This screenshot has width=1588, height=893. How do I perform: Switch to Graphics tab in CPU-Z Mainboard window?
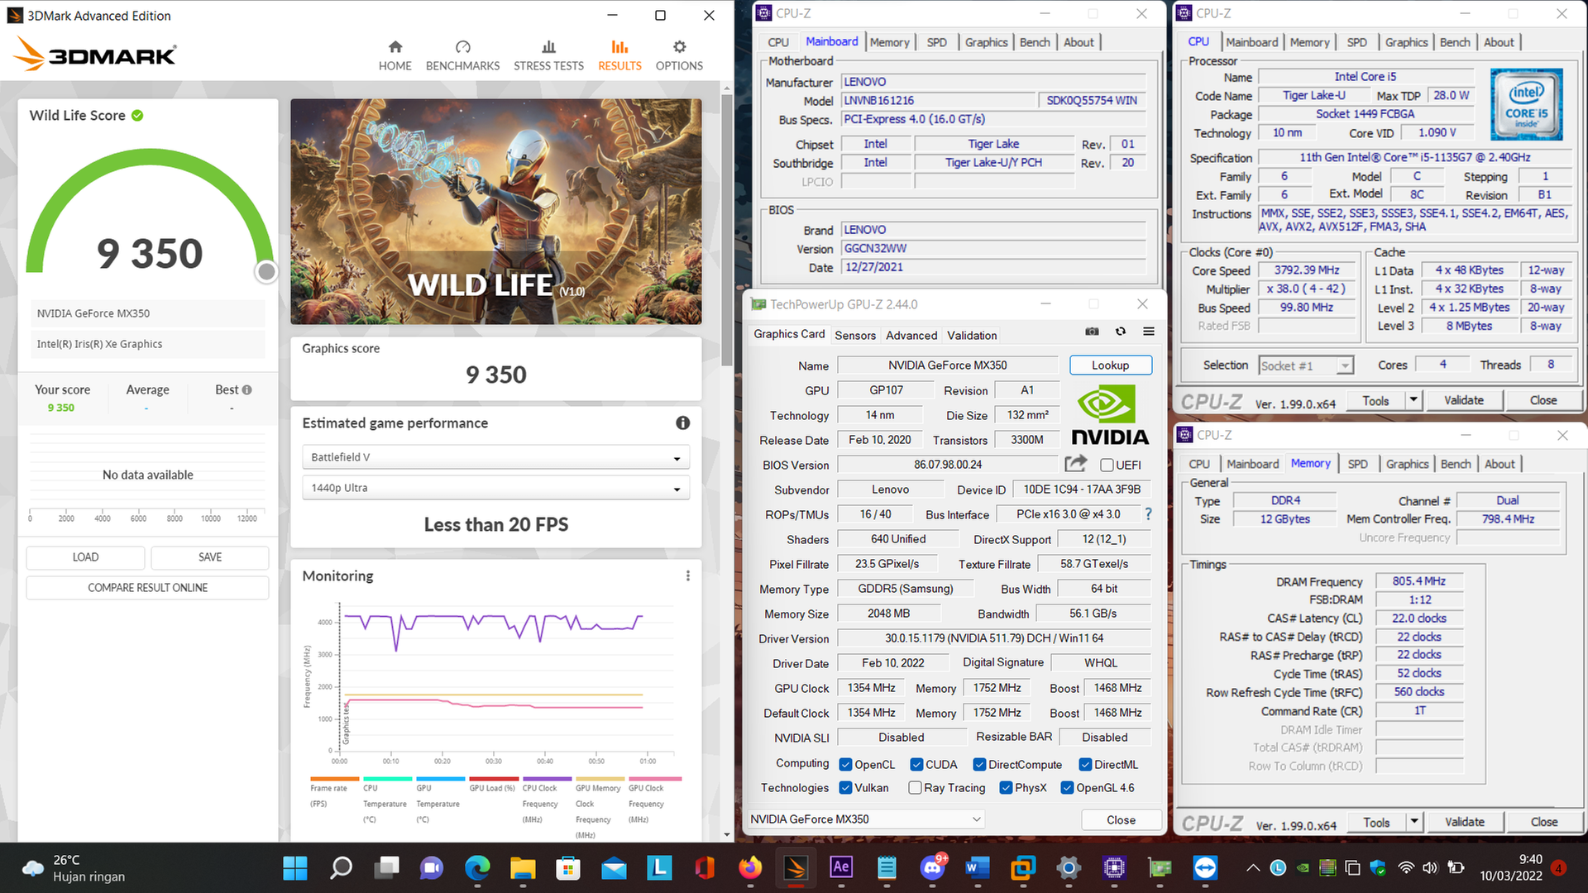(x=986, y=42)
